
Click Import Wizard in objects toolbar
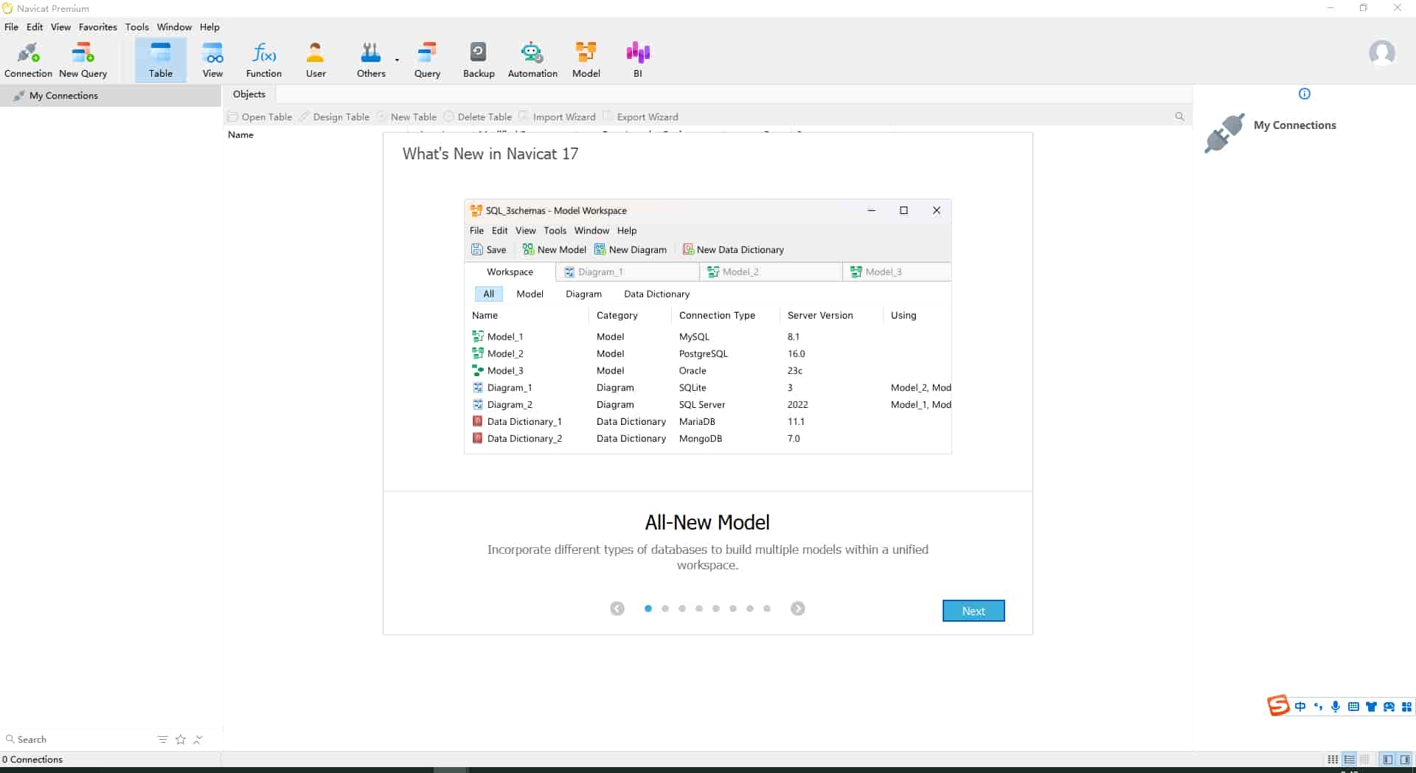tap(557, 117)
